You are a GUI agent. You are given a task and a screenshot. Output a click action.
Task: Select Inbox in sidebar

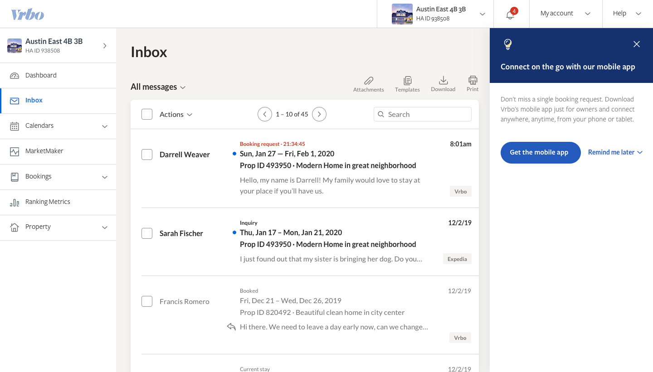[58, 101]
